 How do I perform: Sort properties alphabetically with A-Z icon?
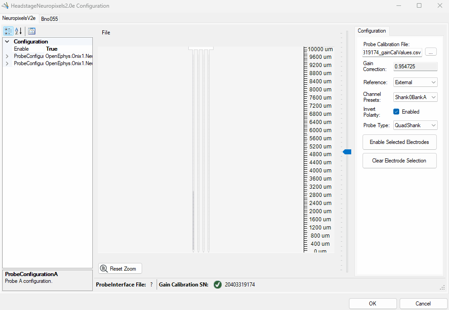19,31
